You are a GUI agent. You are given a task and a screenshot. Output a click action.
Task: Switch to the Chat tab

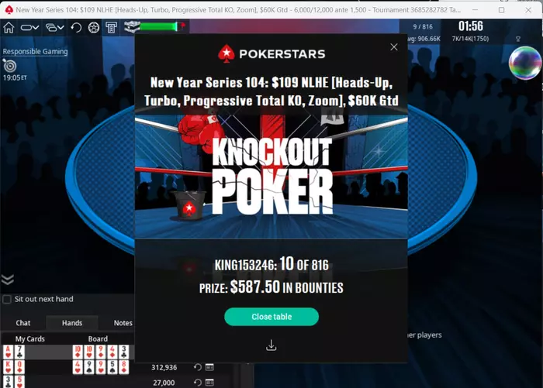coord(22,323)
